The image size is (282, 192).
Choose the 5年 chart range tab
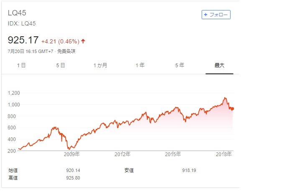[x=179, y=65]
